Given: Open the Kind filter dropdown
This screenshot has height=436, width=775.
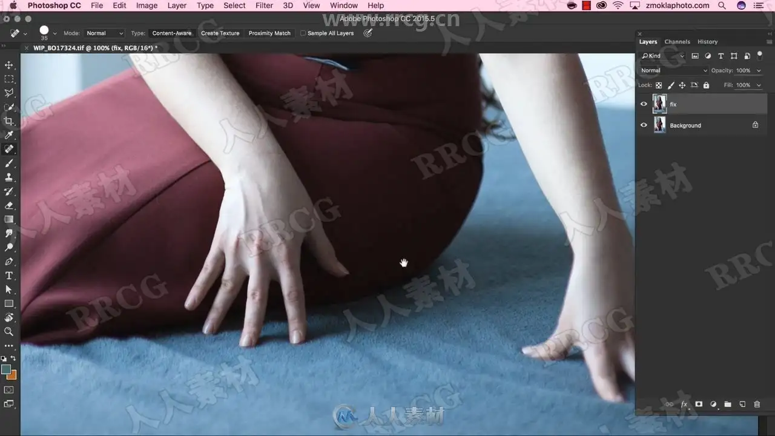Looking at the screenshot, I should [x=663, y=56].
